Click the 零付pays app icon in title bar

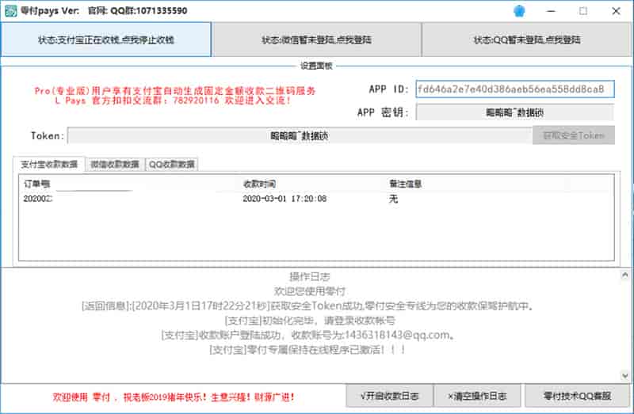pos(10,11)
